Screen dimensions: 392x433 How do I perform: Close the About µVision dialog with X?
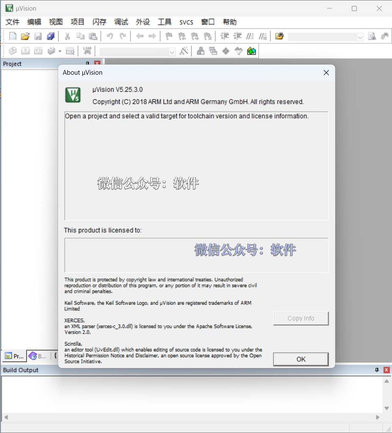(x=326, y=73)
